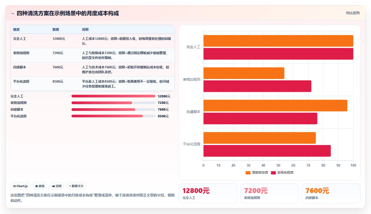Select the 自建脚本 table row name
371x214 pixels.
[20, 67]
